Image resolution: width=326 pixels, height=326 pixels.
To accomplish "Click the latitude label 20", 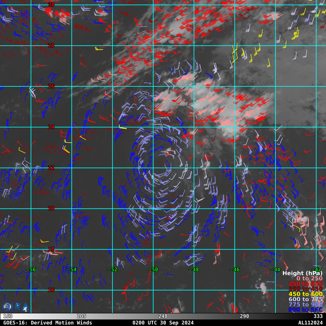I will pos(51,208).
